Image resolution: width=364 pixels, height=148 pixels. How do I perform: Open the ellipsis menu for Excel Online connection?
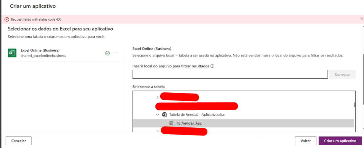coord(115,53)
